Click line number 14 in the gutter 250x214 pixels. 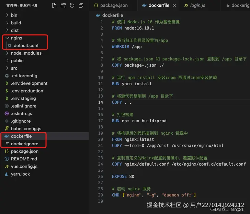point(101,102)
